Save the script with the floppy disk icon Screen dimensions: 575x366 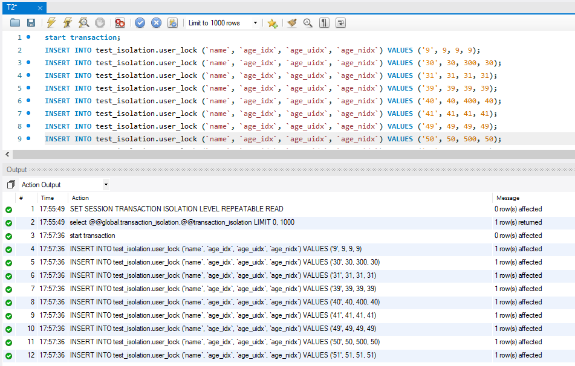click(31, 23)
